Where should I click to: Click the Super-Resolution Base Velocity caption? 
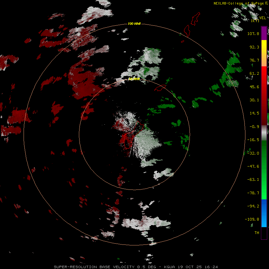(136, 267)
